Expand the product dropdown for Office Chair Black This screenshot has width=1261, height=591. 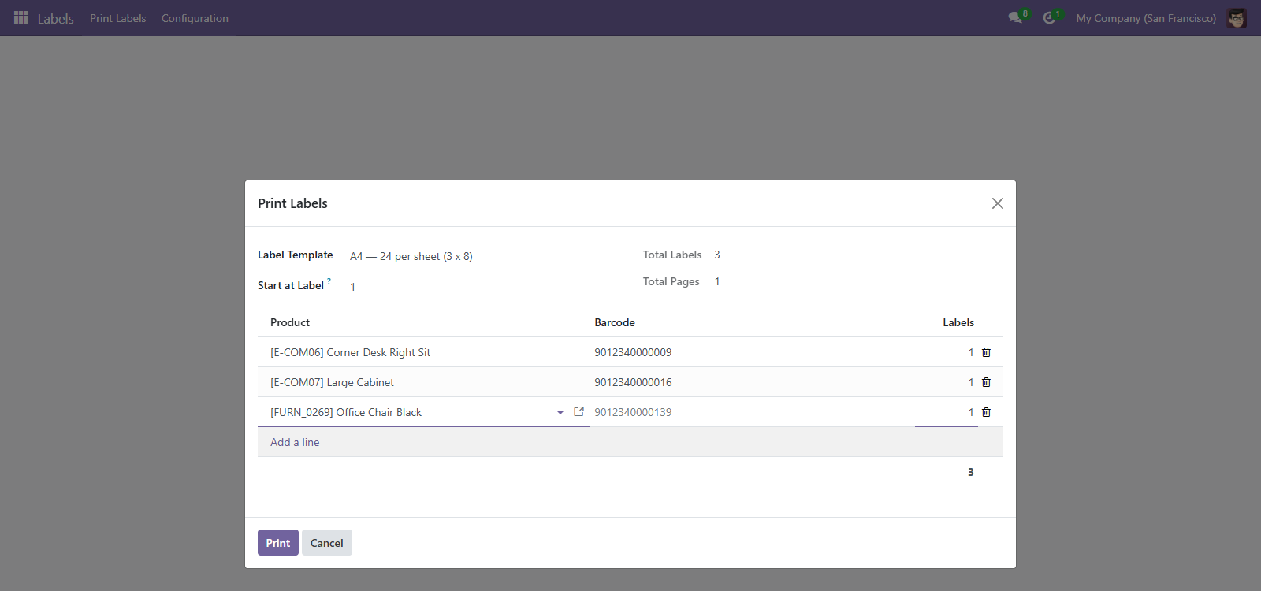[560, 412]
